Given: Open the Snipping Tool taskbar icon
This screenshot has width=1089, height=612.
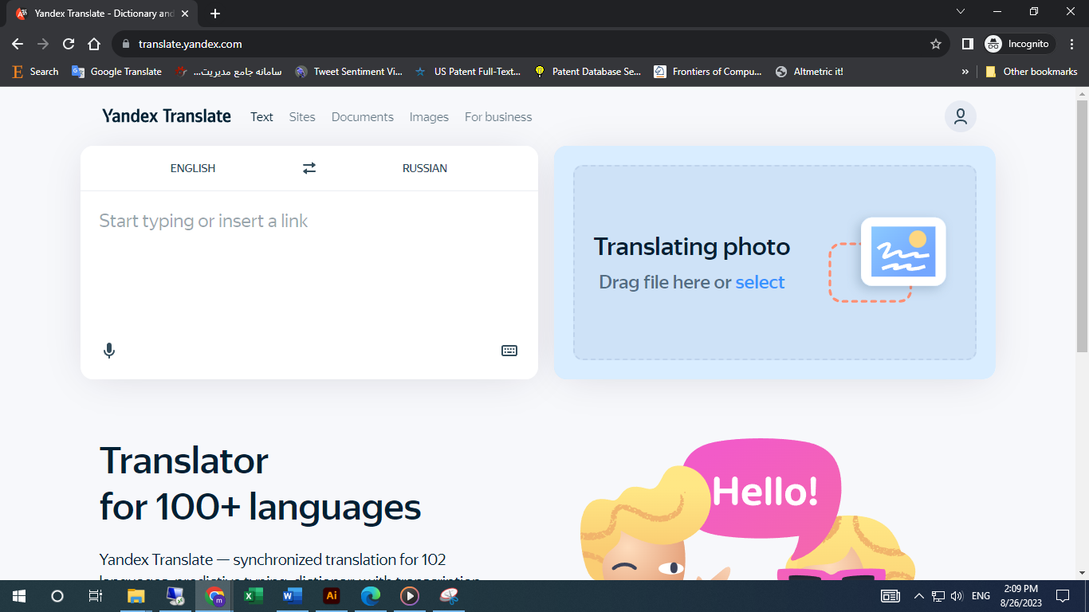Looking at the screenshot, I should coord(449,595).
